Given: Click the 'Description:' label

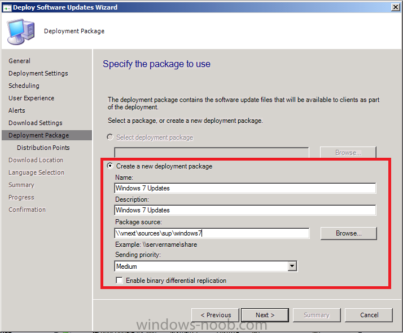Looking at the screenshot, I should 132,199.
